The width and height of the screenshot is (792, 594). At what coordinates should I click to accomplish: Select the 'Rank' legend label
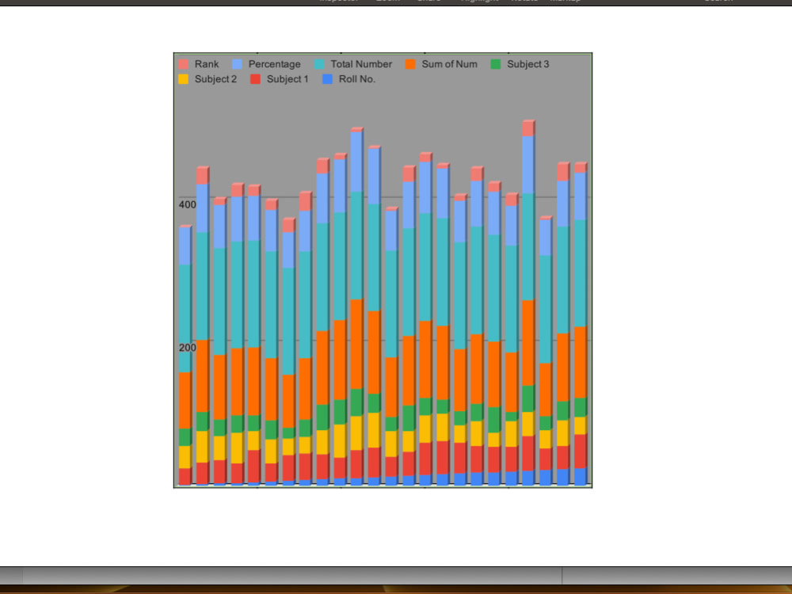coord(207,64)
